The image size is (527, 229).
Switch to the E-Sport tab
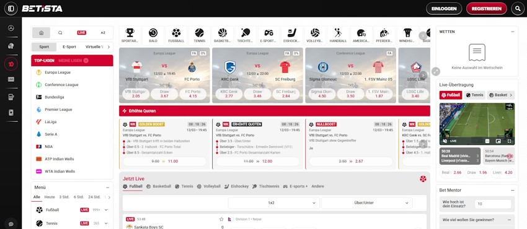pyautogui.click(x=69, y=47)
